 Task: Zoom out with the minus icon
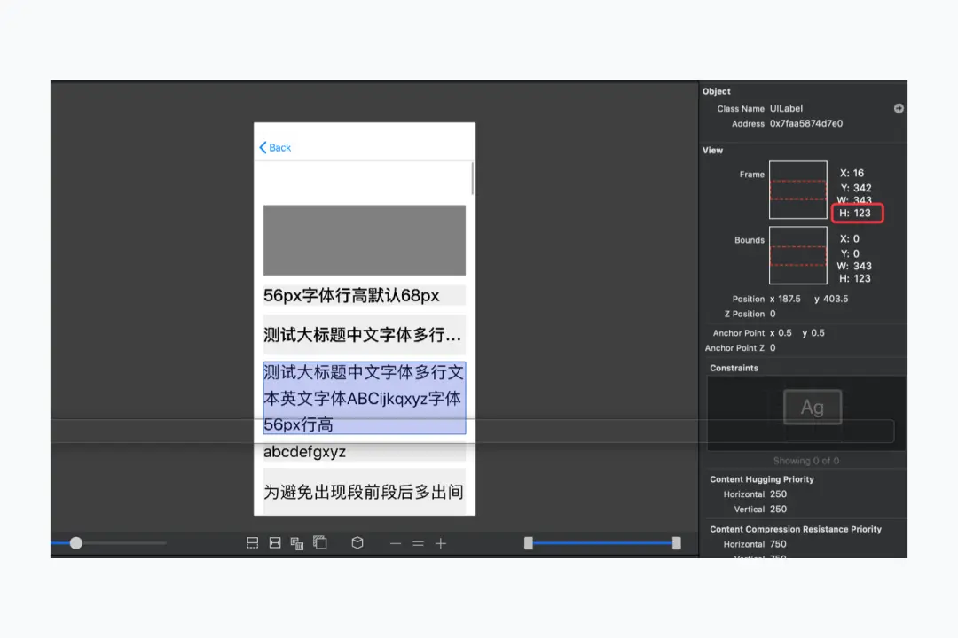pos(396,543)
